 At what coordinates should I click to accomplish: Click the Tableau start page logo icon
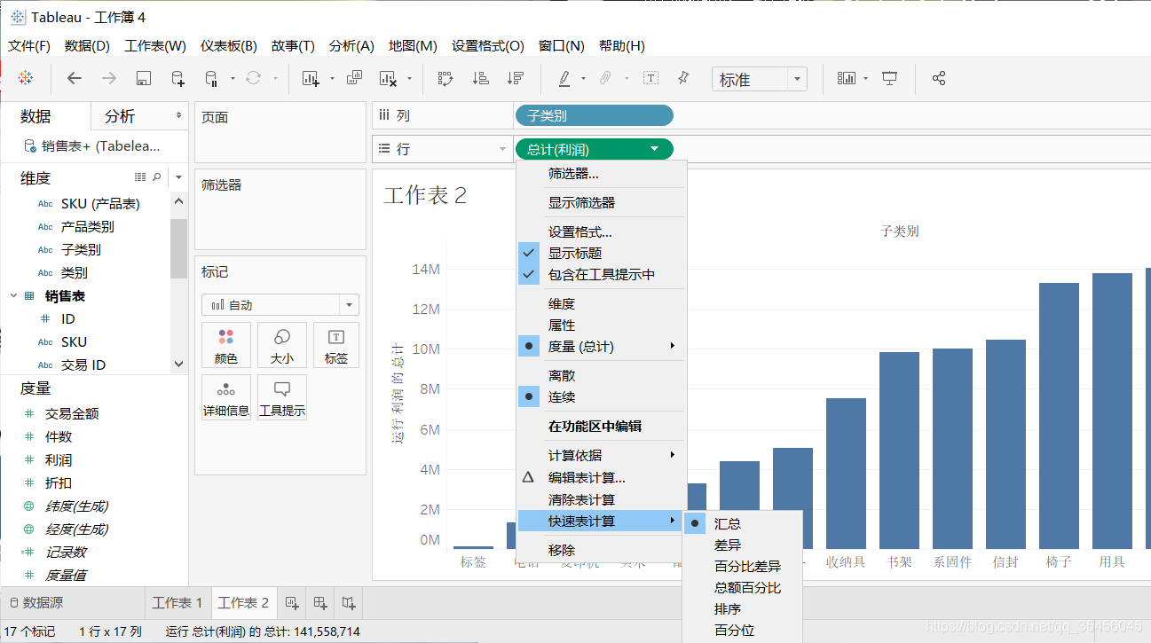pyautogui.click(x=26, y=78)
